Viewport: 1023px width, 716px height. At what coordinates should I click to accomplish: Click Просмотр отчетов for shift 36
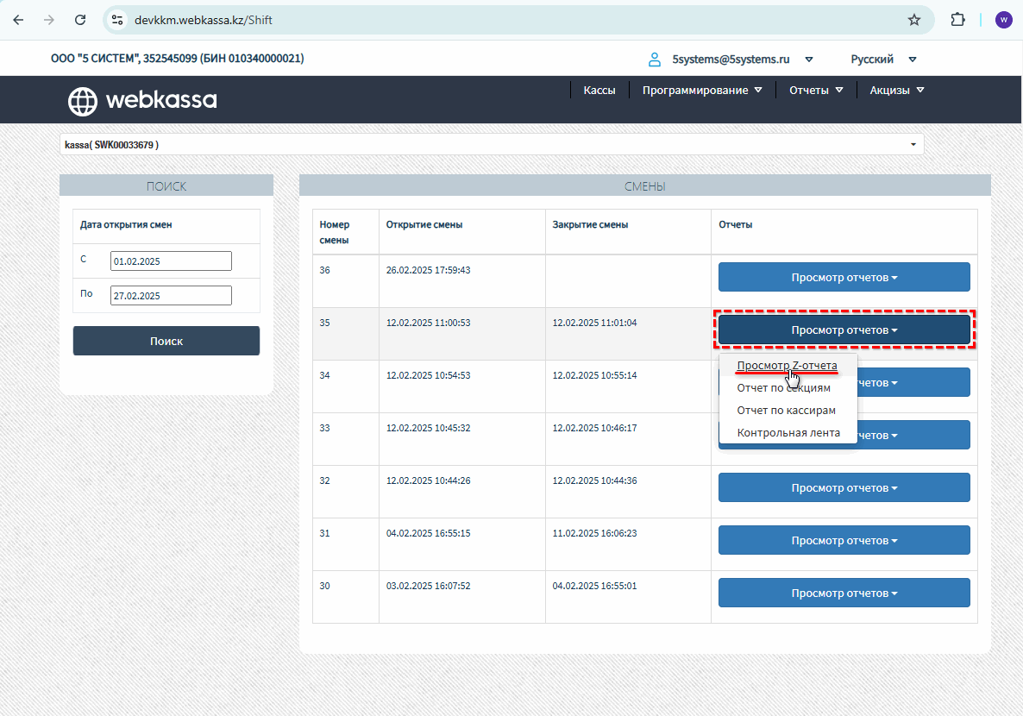tap(844, 278)
